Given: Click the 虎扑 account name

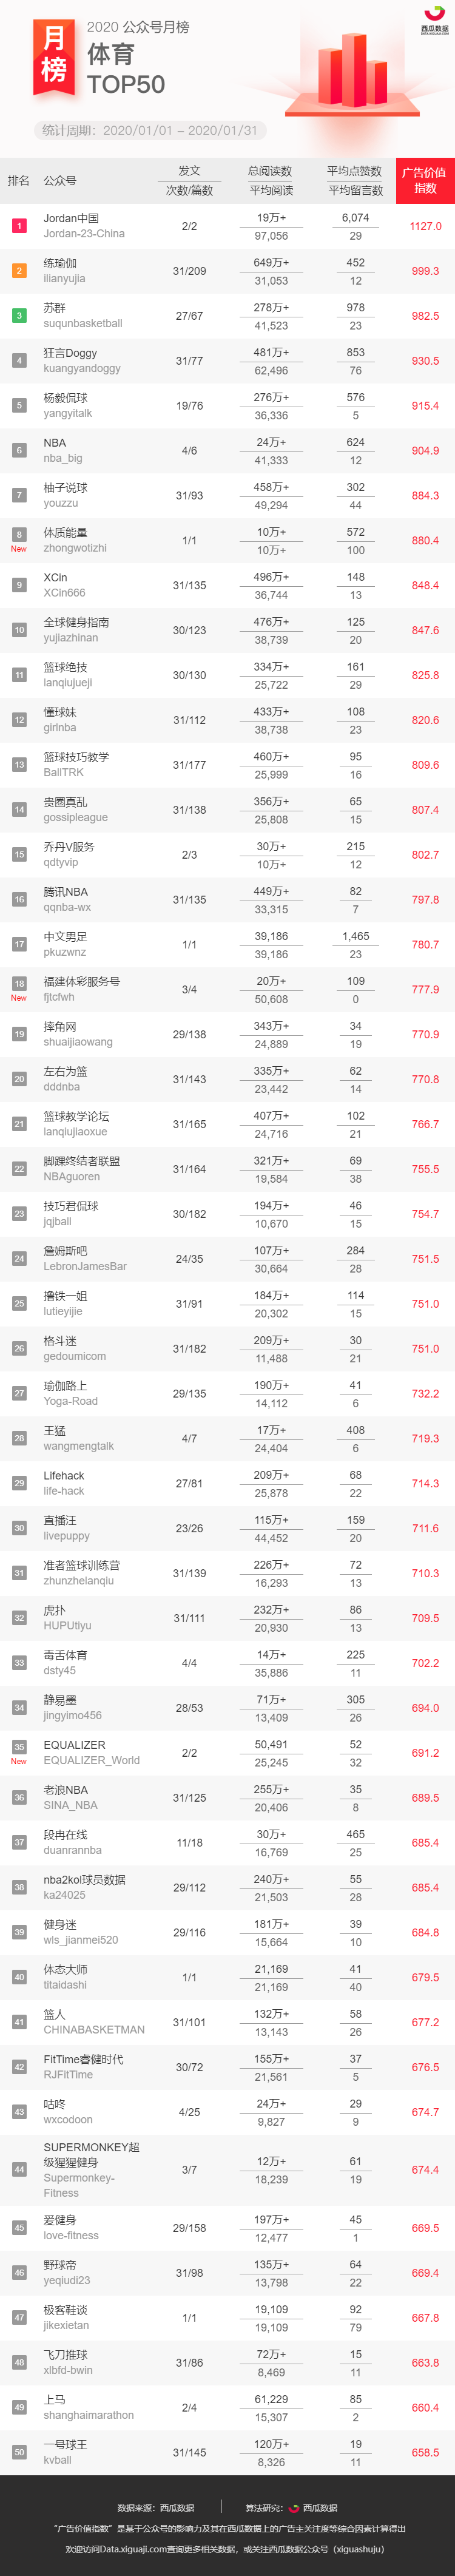Looking at the screenshot, I should click(54, 1610).
